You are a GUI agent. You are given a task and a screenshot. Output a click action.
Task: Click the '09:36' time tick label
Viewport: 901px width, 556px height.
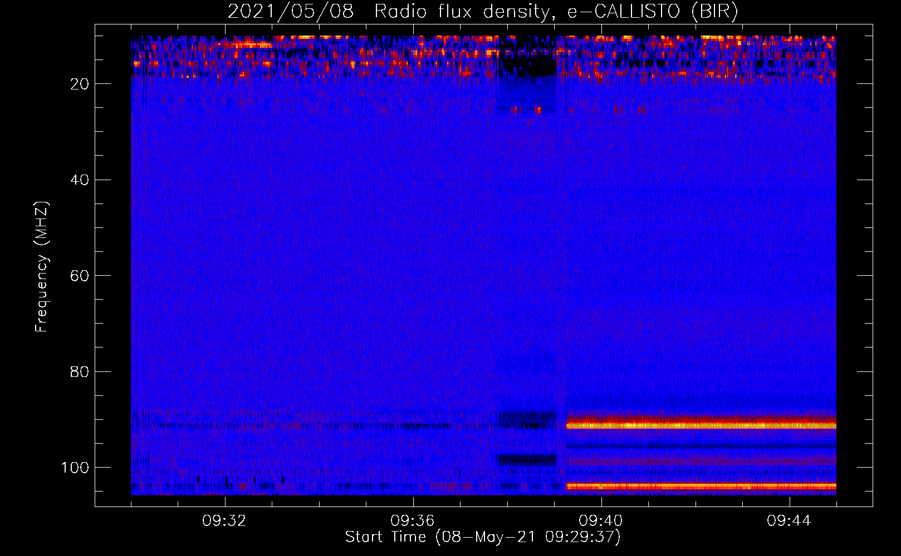pos(413,521)
